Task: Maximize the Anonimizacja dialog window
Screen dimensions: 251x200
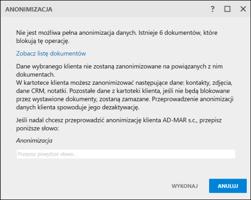Action: click(227, 9)
